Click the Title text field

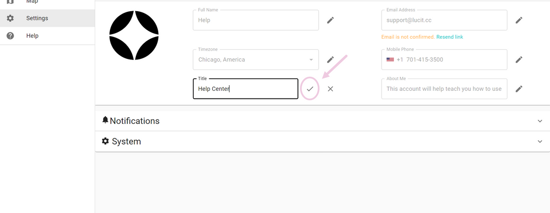pyautogui.click(x=246, y=89)
